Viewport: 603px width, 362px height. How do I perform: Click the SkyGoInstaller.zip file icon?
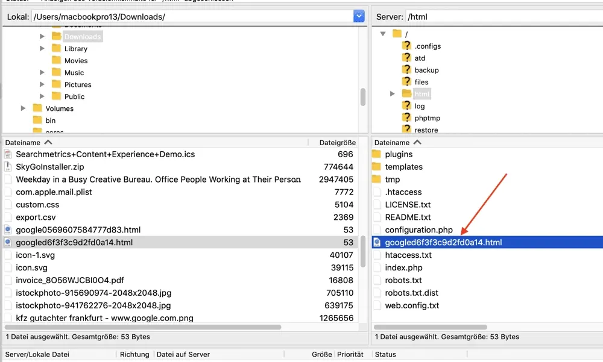[x=8, y=167]
